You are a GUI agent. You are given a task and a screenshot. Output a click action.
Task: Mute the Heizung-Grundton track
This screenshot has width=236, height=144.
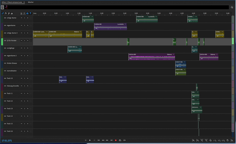pos(22,86)
